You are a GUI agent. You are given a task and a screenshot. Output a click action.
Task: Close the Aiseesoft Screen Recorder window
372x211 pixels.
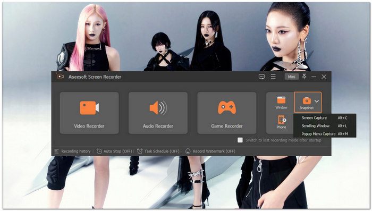[x=324, y=77]
